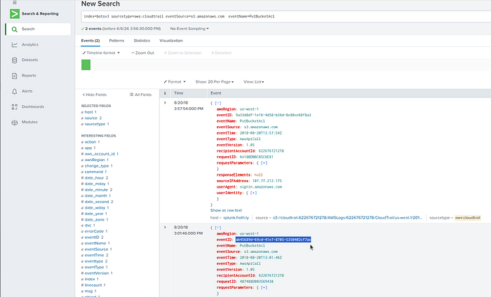The image size is (491, 297).
Task: Click the Dashboards grid icon
Action: (x=15, y=106)
